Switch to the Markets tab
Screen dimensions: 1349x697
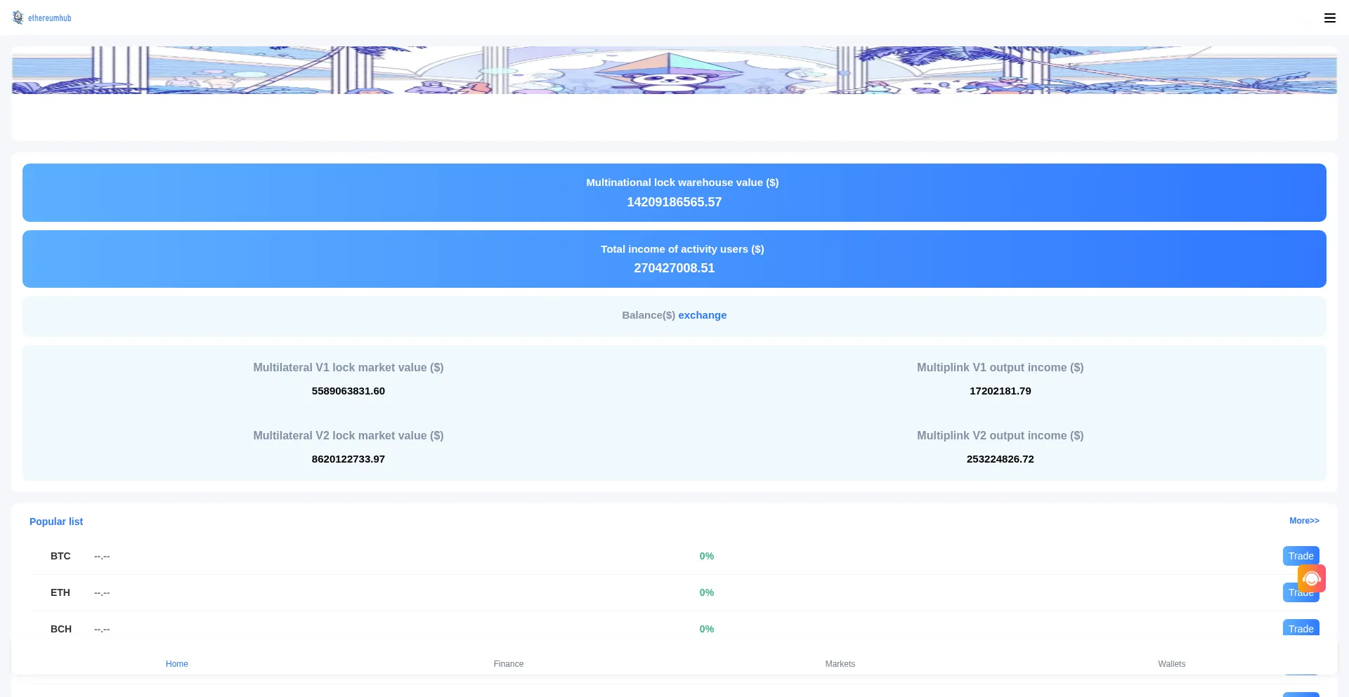point(840,663)
